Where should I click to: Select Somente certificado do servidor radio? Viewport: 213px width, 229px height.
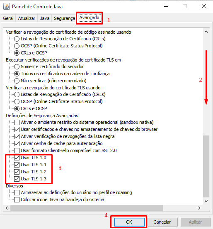point(17,66)
